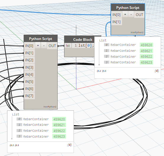Click lst input of Code Block
This screenshot has height=156, width=164.
coord(68,46)
